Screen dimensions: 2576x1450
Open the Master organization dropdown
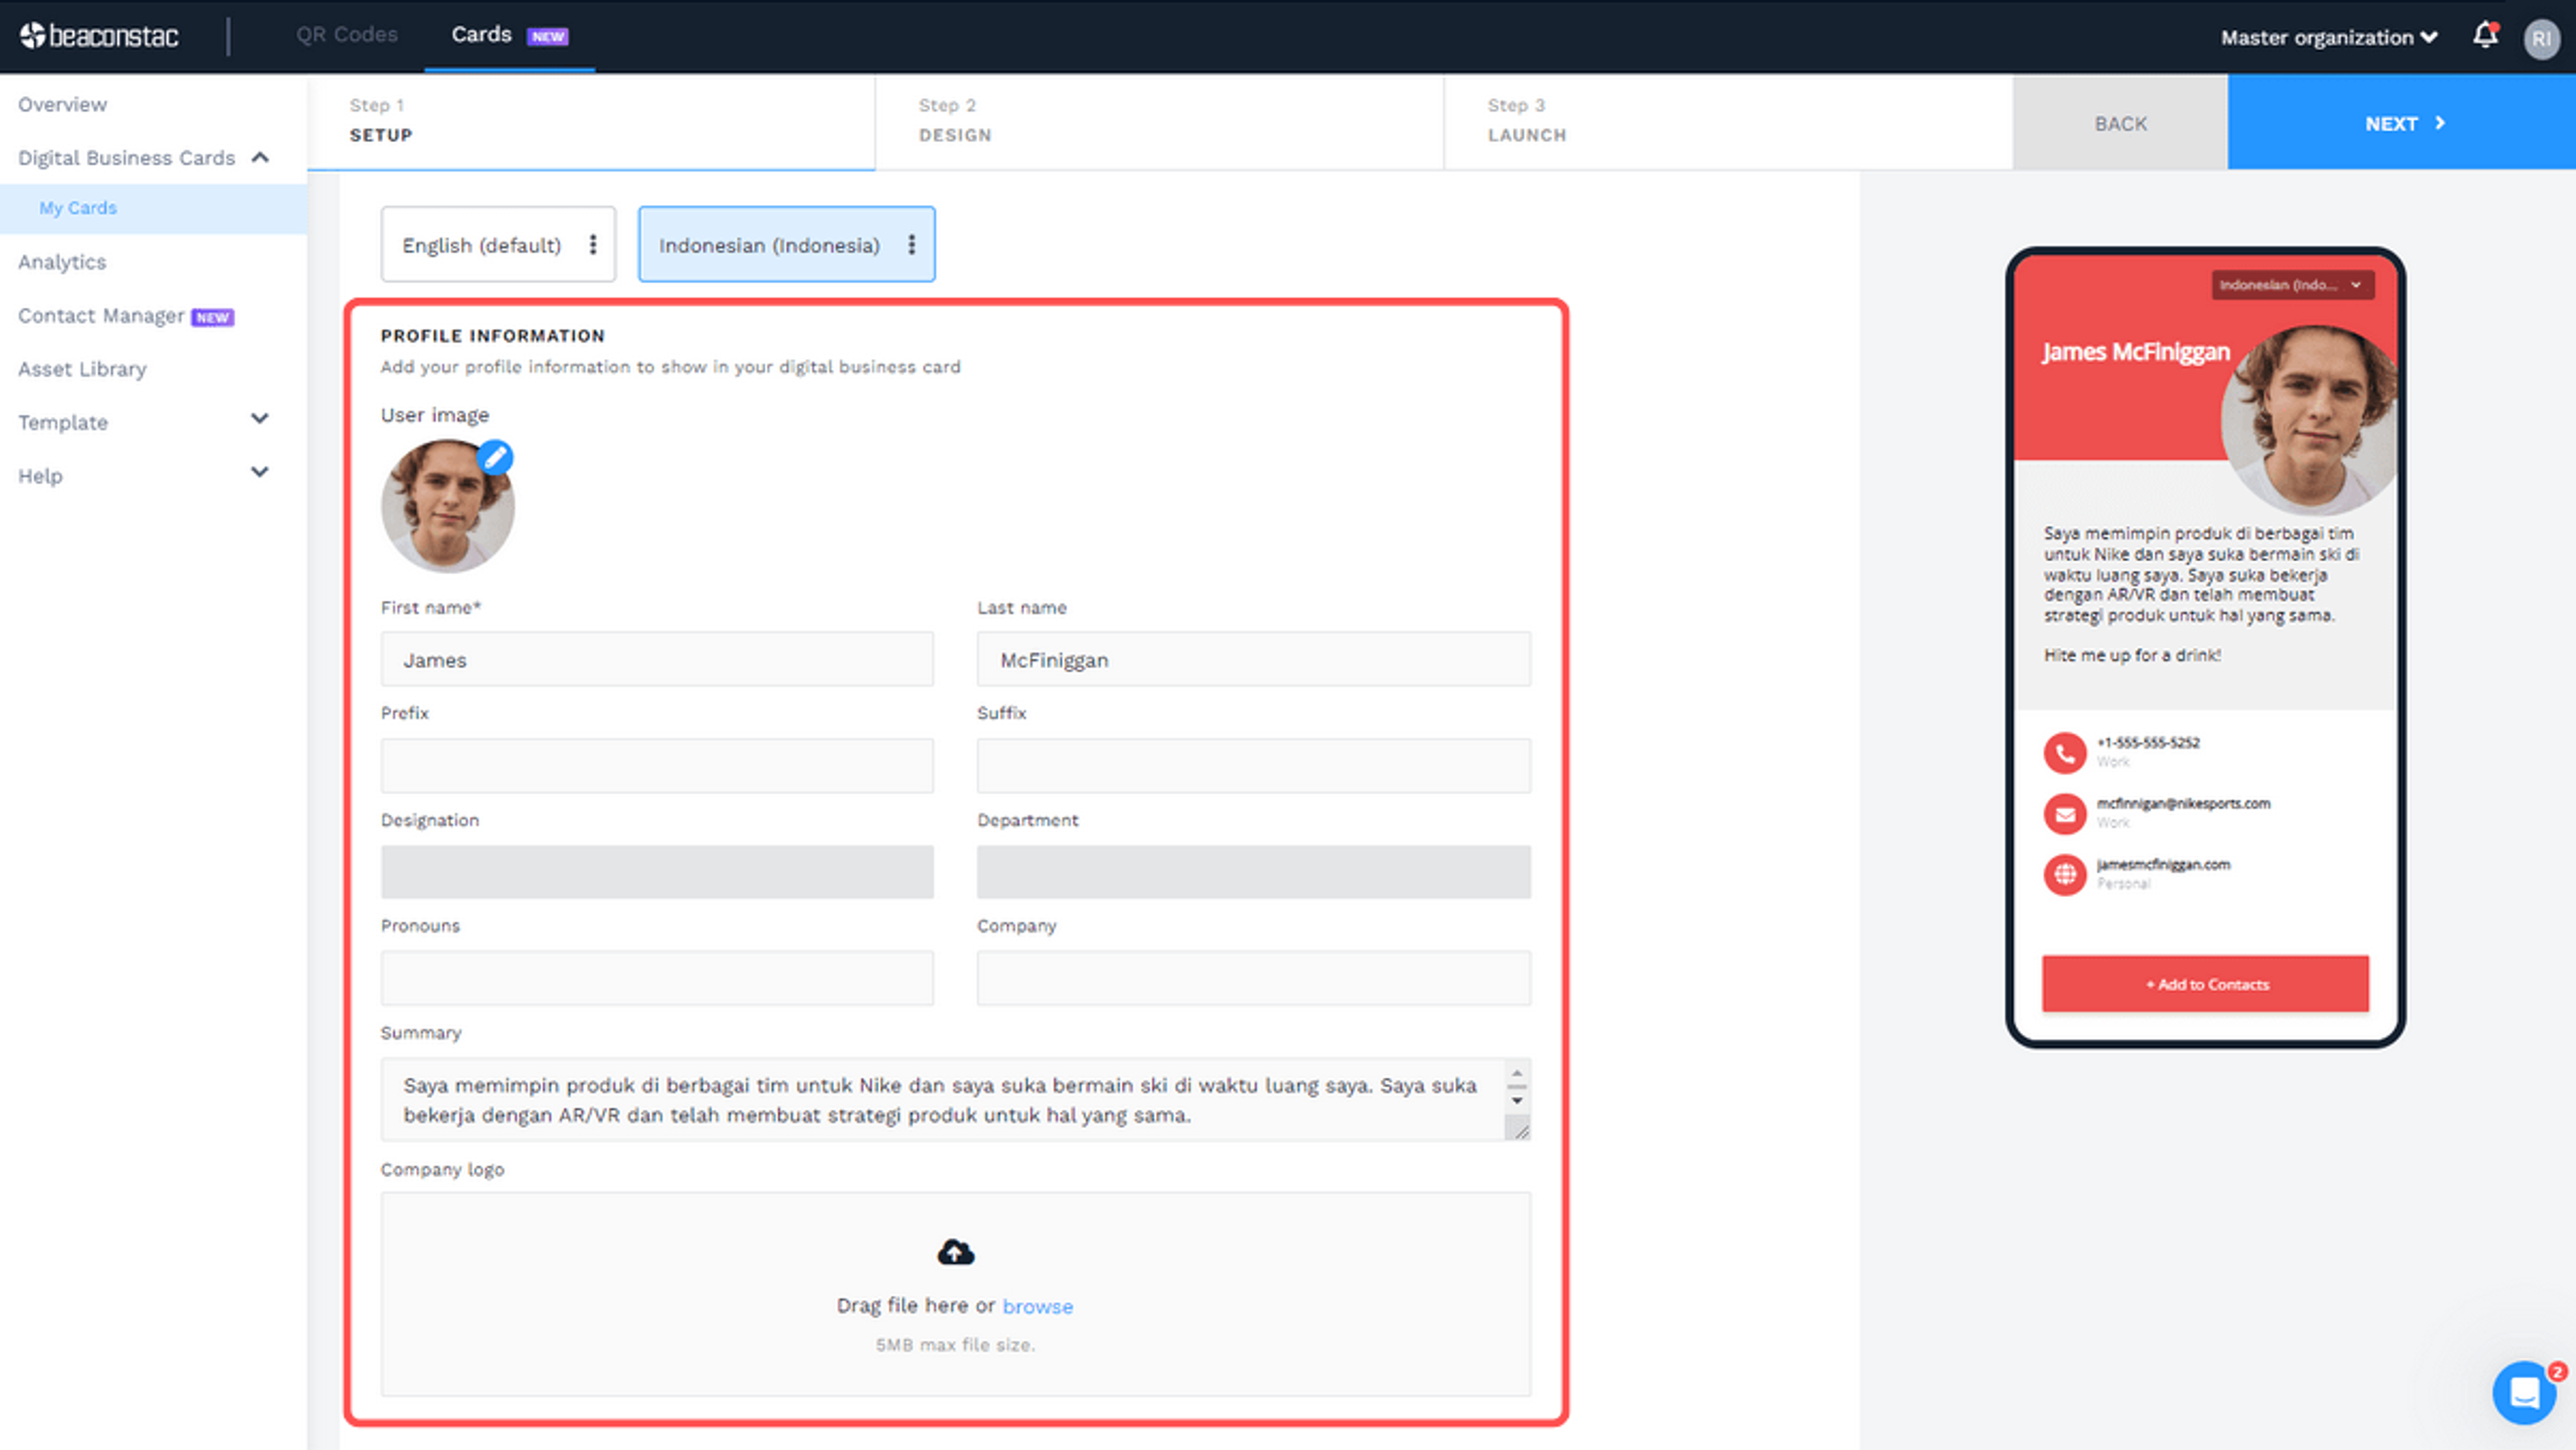[x=2328, y=38]
